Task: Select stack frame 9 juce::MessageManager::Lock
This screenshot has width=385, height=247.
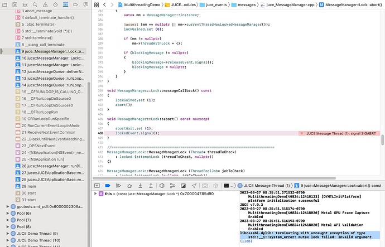Action: point(50,51)
